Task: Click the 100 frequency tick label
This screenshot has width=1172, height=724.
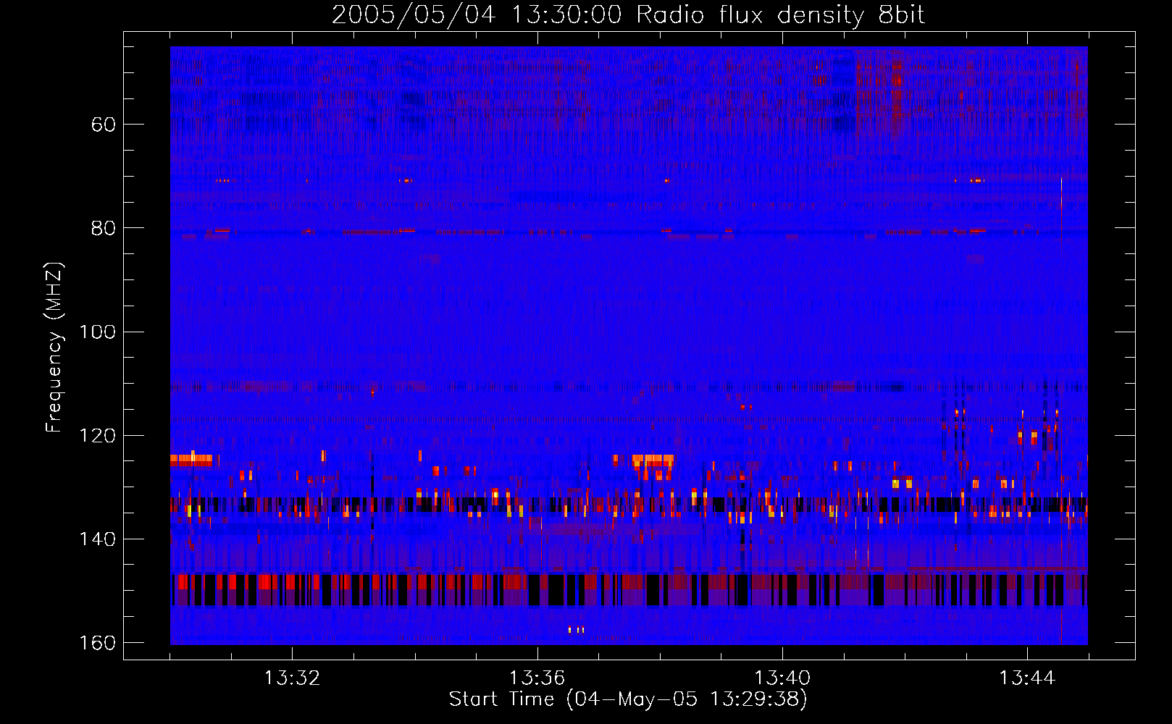Action: point(98,332)
